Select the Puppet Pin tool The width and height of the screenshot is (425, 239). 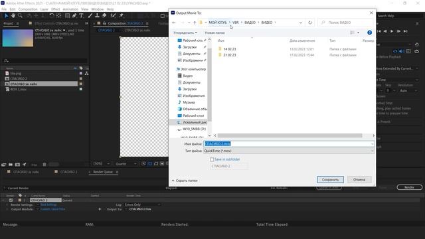[x=121, y=16]
